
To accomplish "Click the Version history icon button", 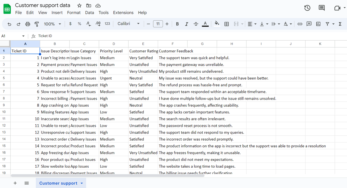I will point(307,8).
